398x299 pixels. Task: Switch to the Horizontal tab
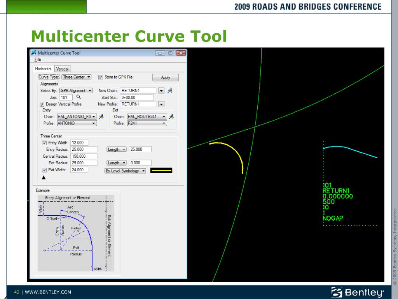(x=43, y=69)
